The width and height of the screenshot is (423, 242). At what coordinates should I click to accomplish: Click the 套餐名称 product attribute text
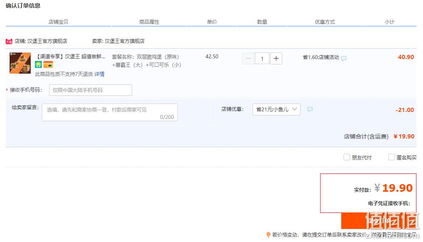pos(147,61)
